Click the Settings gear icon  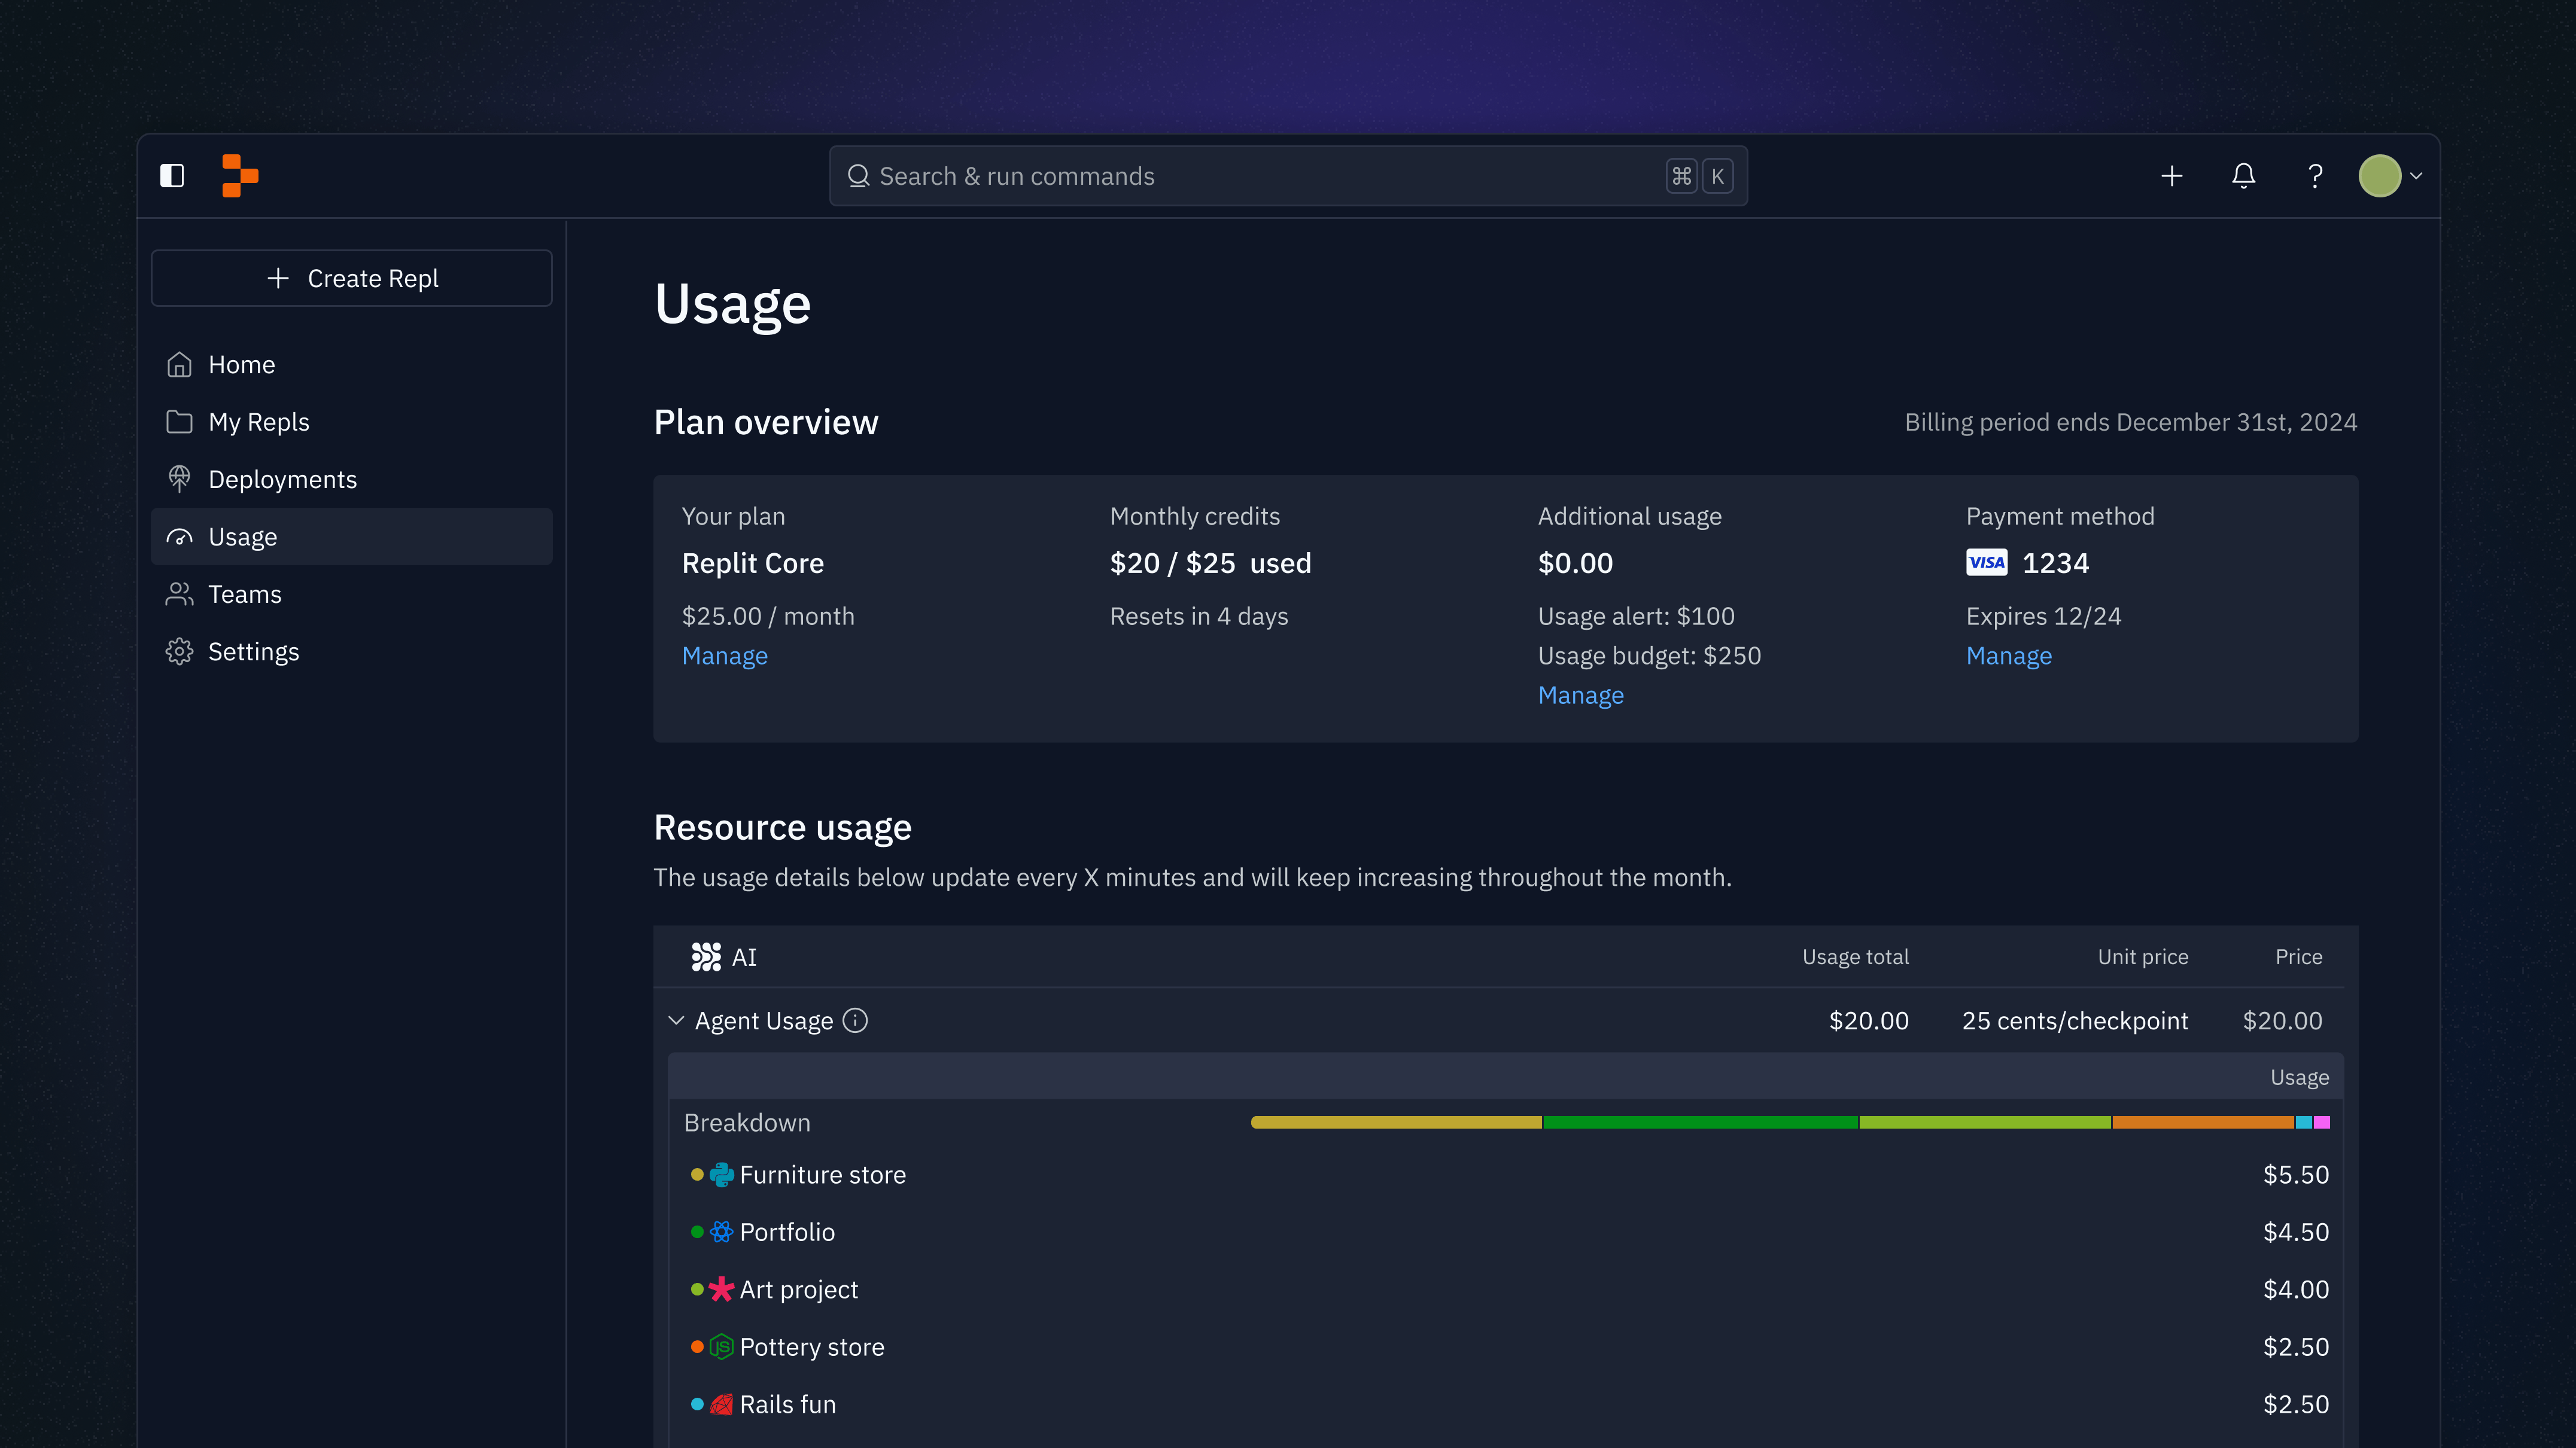[179, 651]
